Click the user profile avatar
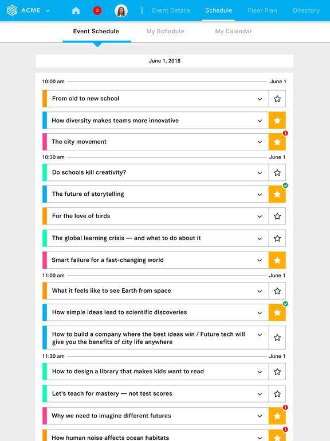The height and width of the screenshot is (441, 330). click(x=121, y=11)
